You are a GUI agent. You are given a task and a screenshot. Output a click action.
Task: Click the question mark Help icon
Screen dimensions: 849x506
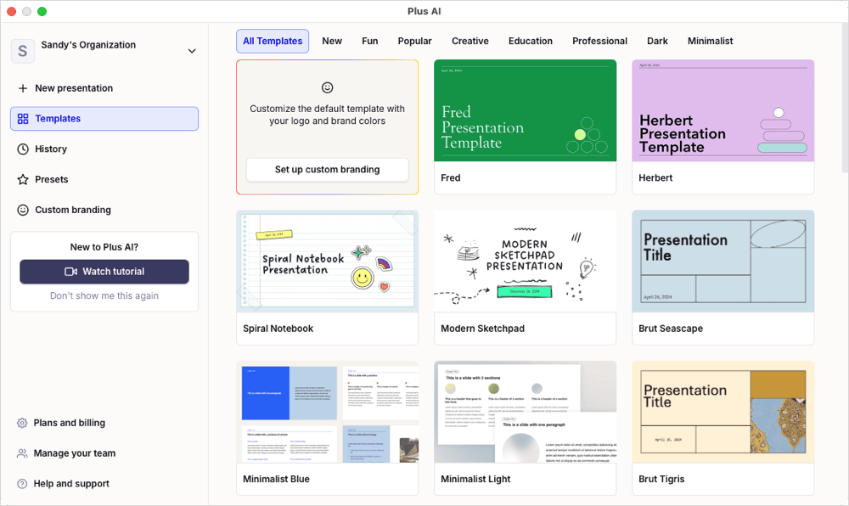[x=22, y=483]
